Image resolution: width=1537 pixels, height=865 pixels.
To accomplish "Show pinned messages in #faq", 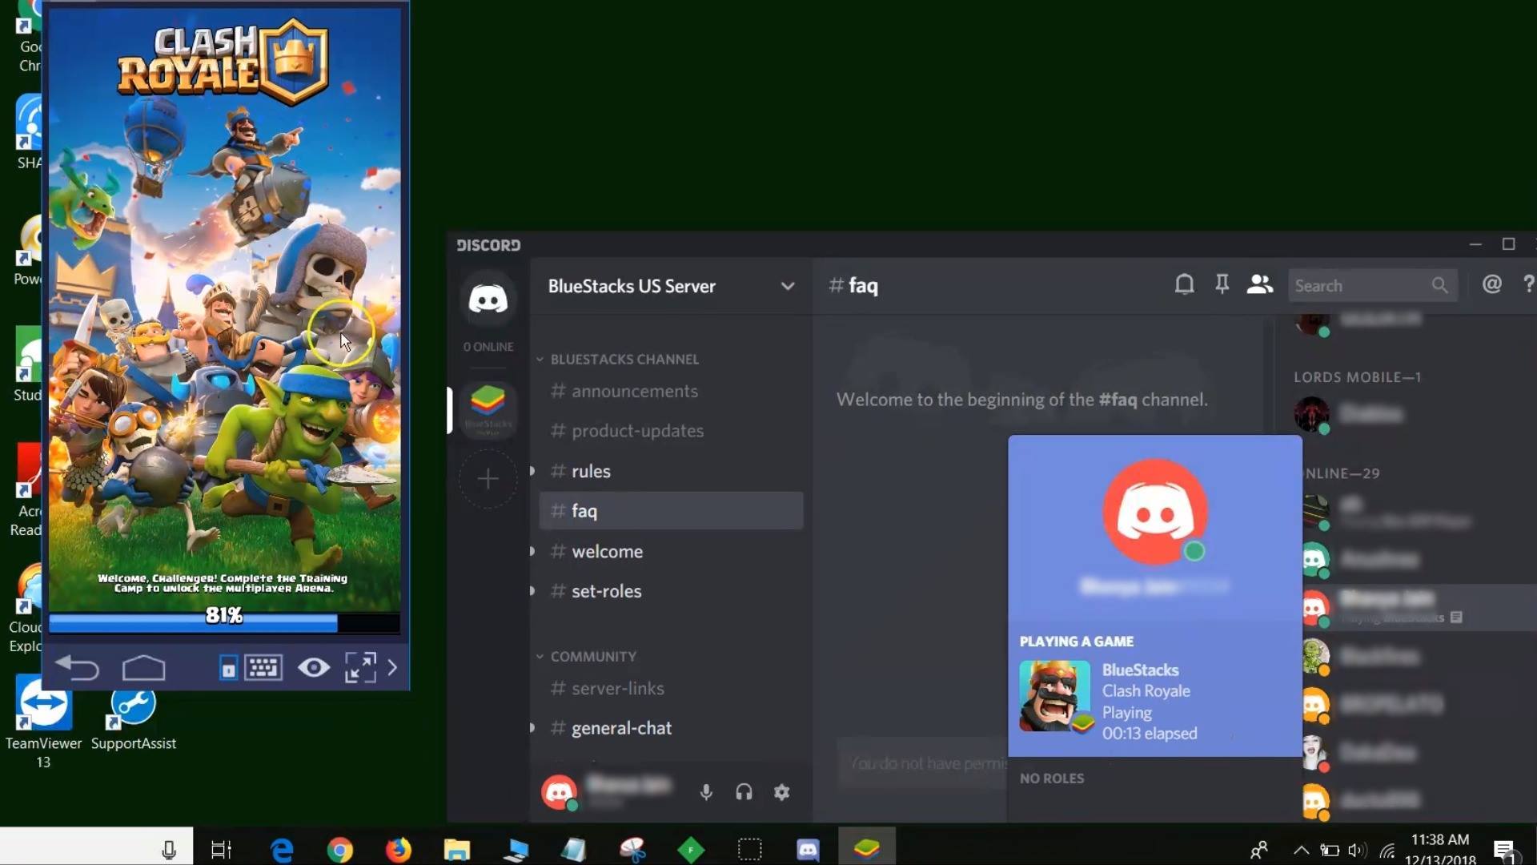I will [1222, 284].
